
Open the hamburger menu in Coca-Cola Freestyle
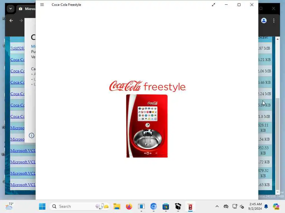(42, 5)
